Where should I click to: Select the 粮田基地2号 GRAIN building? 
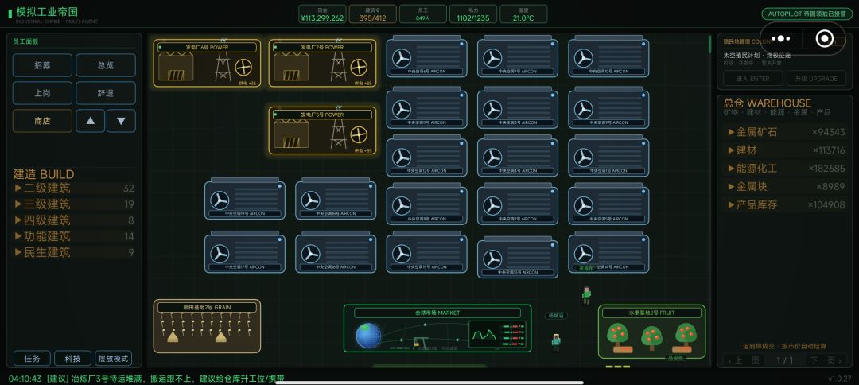(x=207, y=326)
